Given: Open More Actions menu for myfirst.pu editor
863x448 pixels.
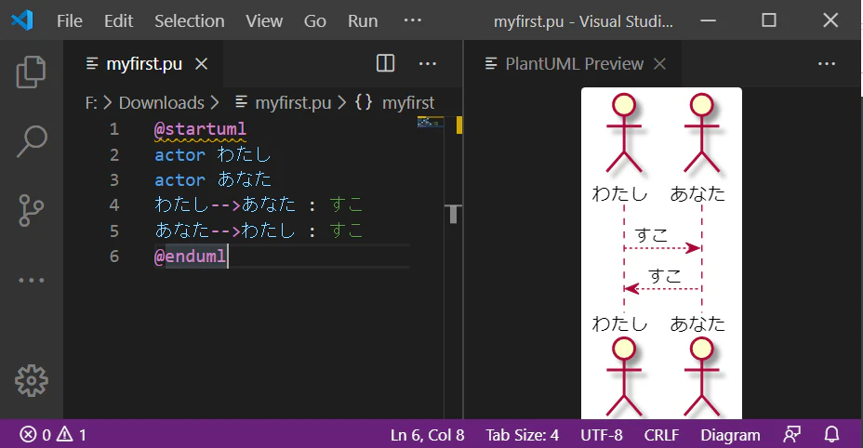Looking at the screenshot, I should 428,64.
